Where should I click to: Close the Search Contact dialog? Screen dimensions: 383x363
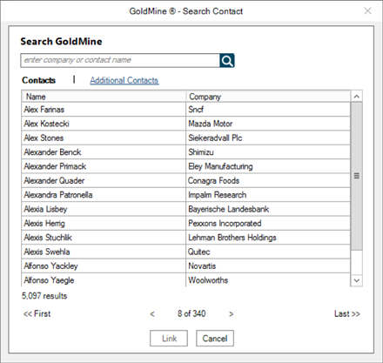[367, 11]
